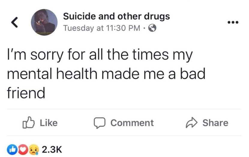Open the page's profile picture
Screen dimensions: 249x157
click(44, 22)
